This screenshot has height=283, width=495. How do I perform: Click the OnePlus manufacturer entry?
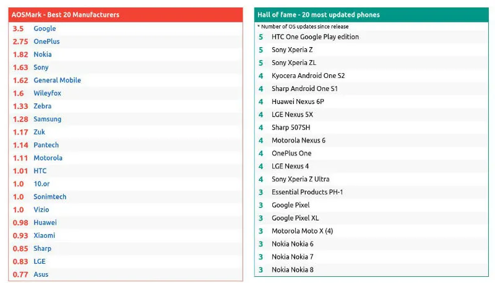point(46,41)
